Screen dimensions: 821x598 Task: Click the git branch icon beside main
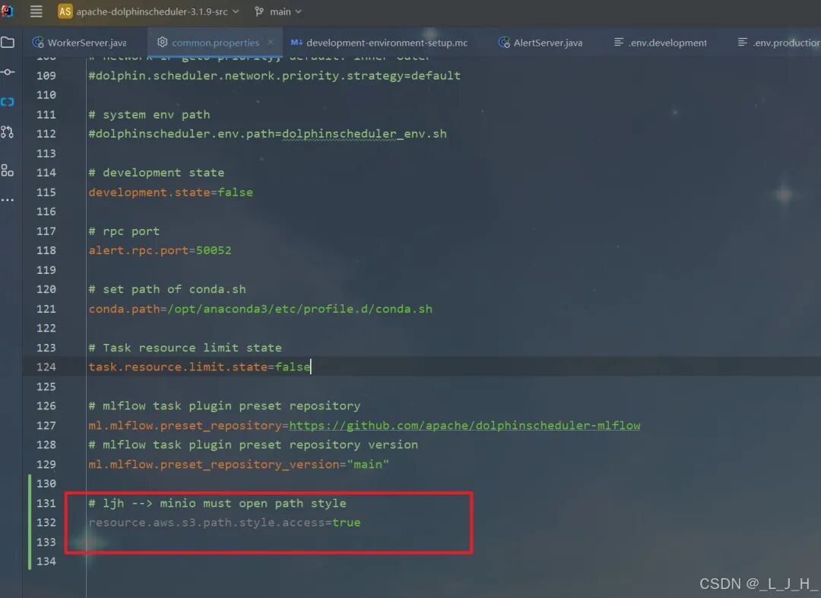[259, 11]
